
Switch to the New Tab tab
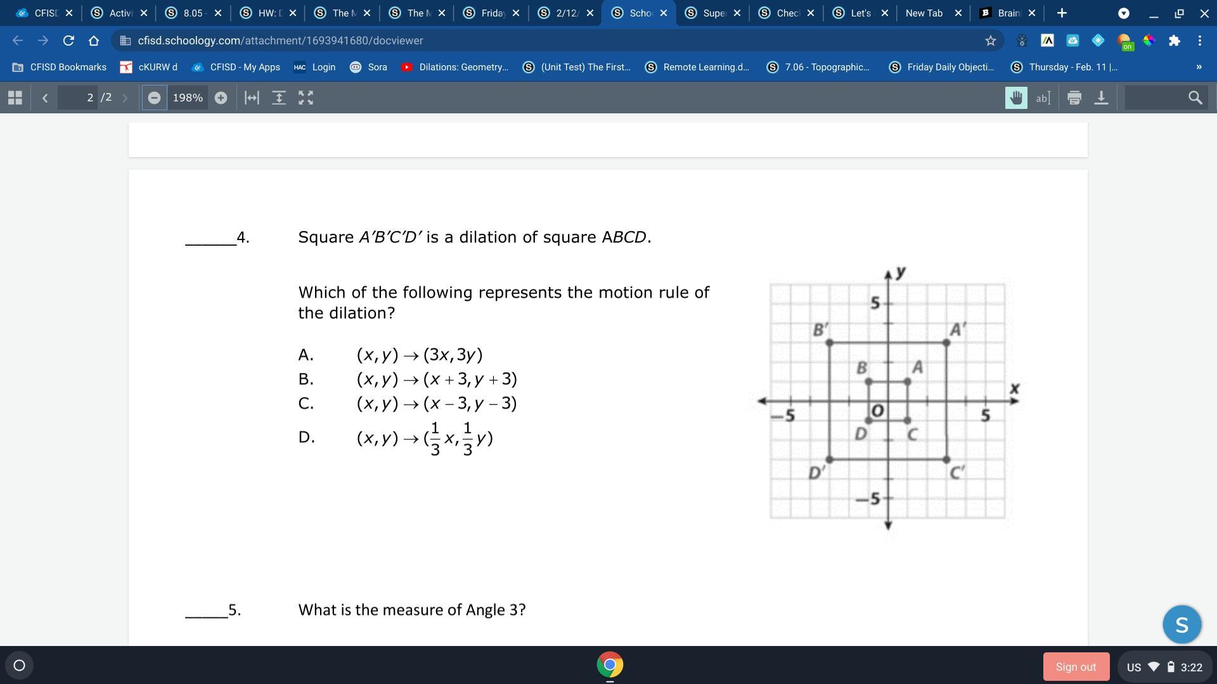tap(924, 13)
